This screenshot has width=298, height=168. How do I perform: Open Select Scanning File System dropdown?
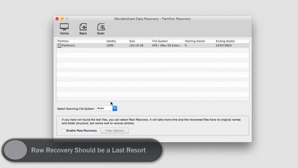click(107, 108)
